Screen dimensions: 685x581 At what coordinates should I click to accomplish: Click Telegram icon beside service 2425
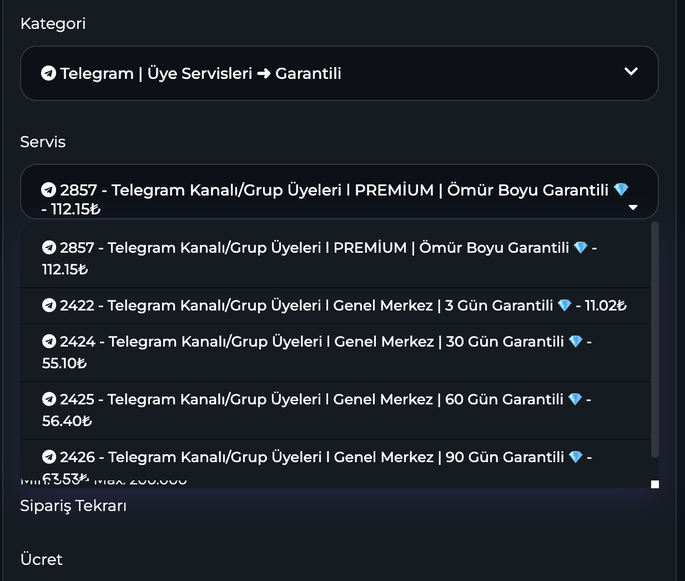[x=49, y=399]
